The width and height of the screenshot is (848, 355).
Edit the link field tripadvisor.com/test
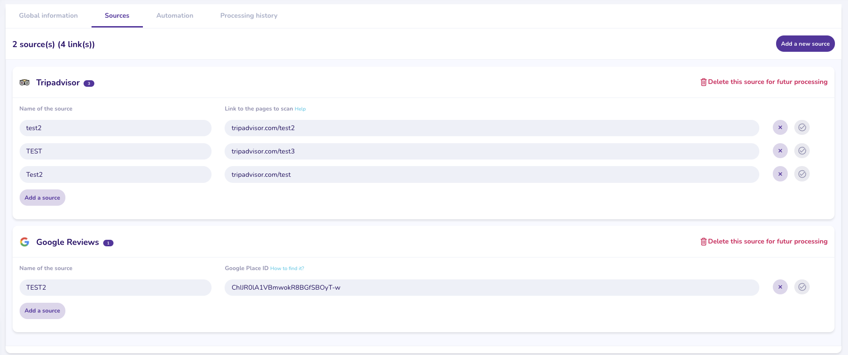point(492,174)
